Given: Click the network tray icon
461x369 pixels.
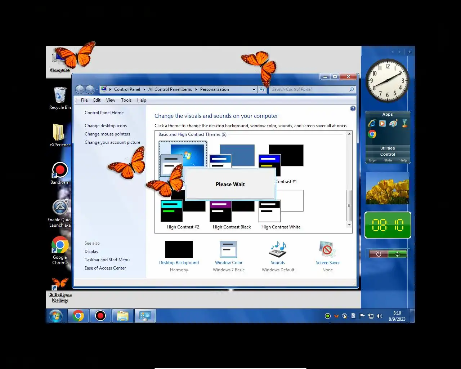Looking at the screenshot, I should 371,316.
